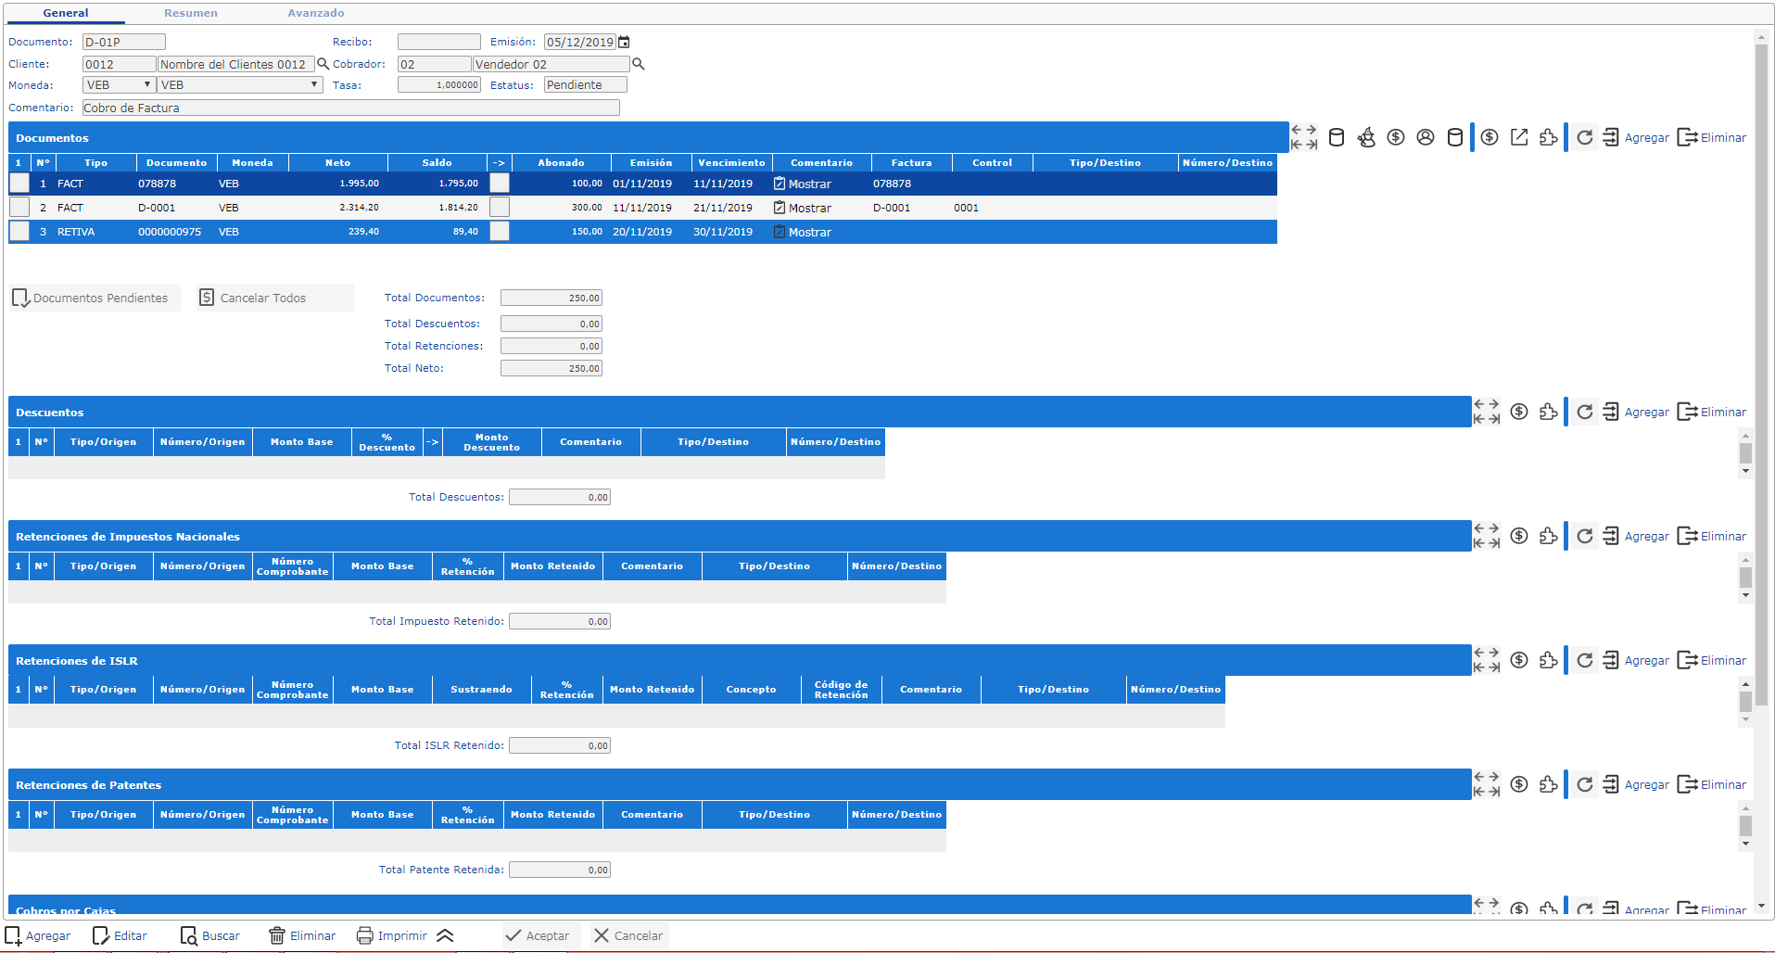1775x953 pixels.
Task: Switch to the General tab
Action: (66, 13)
